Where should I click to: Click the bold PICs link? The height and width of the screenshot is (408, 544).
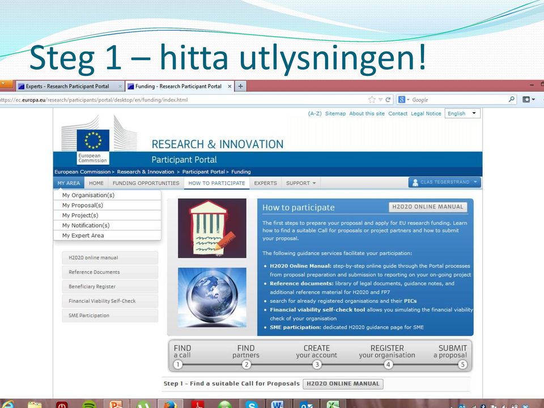pyautogui.click(x=410, y=301)
